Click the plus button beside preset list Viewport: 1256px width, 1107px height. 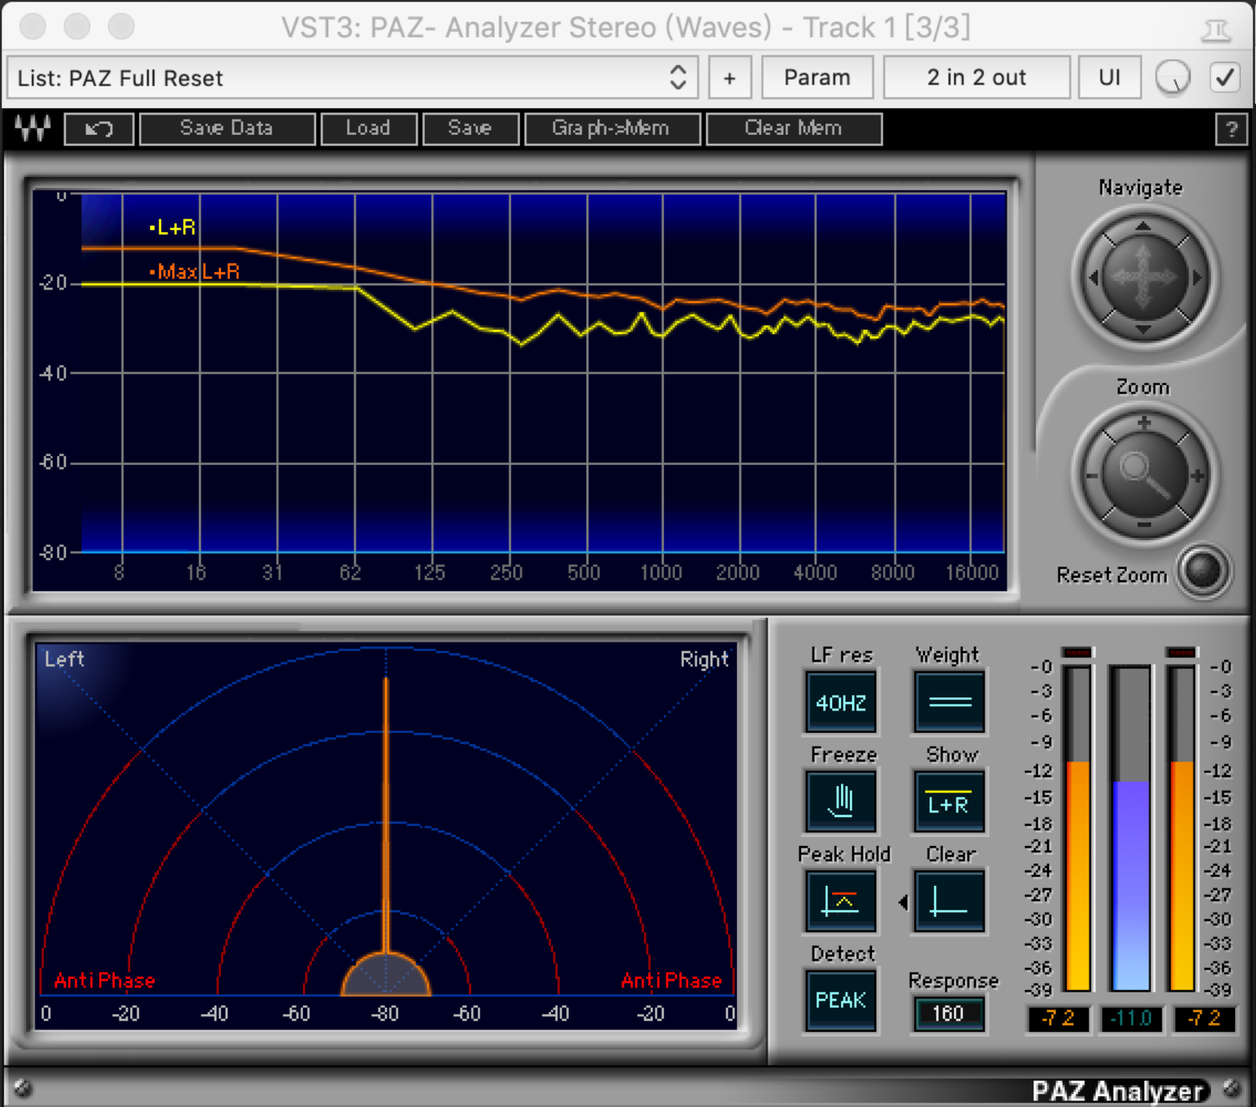pyautogui.click(x=730, y=78)
